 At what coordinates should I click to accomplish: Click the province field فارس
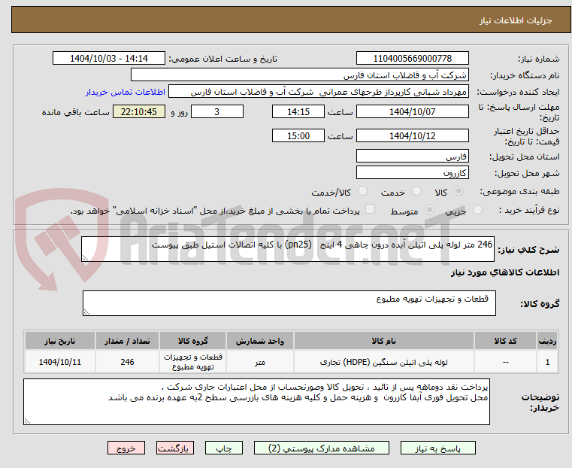pyautogui.click(x=412, y=157)
